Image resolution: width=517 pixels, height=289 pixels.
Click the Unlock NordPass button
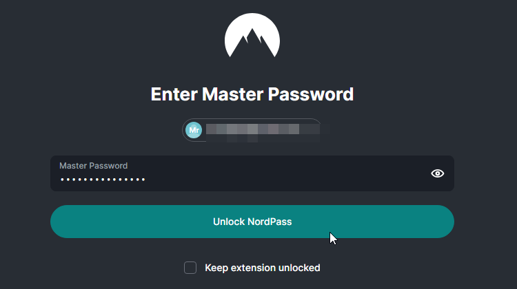click(252, 222)
